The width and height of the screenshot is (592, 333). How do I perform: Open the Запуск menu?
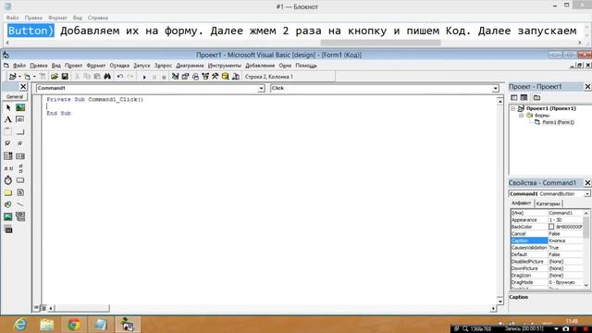pos(142,66)
